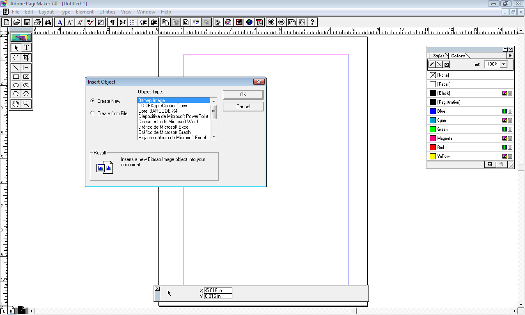Open the Colors palette flyout menu arrow
This screenshot has height=315, width=525.
click(x=510, y=56)
